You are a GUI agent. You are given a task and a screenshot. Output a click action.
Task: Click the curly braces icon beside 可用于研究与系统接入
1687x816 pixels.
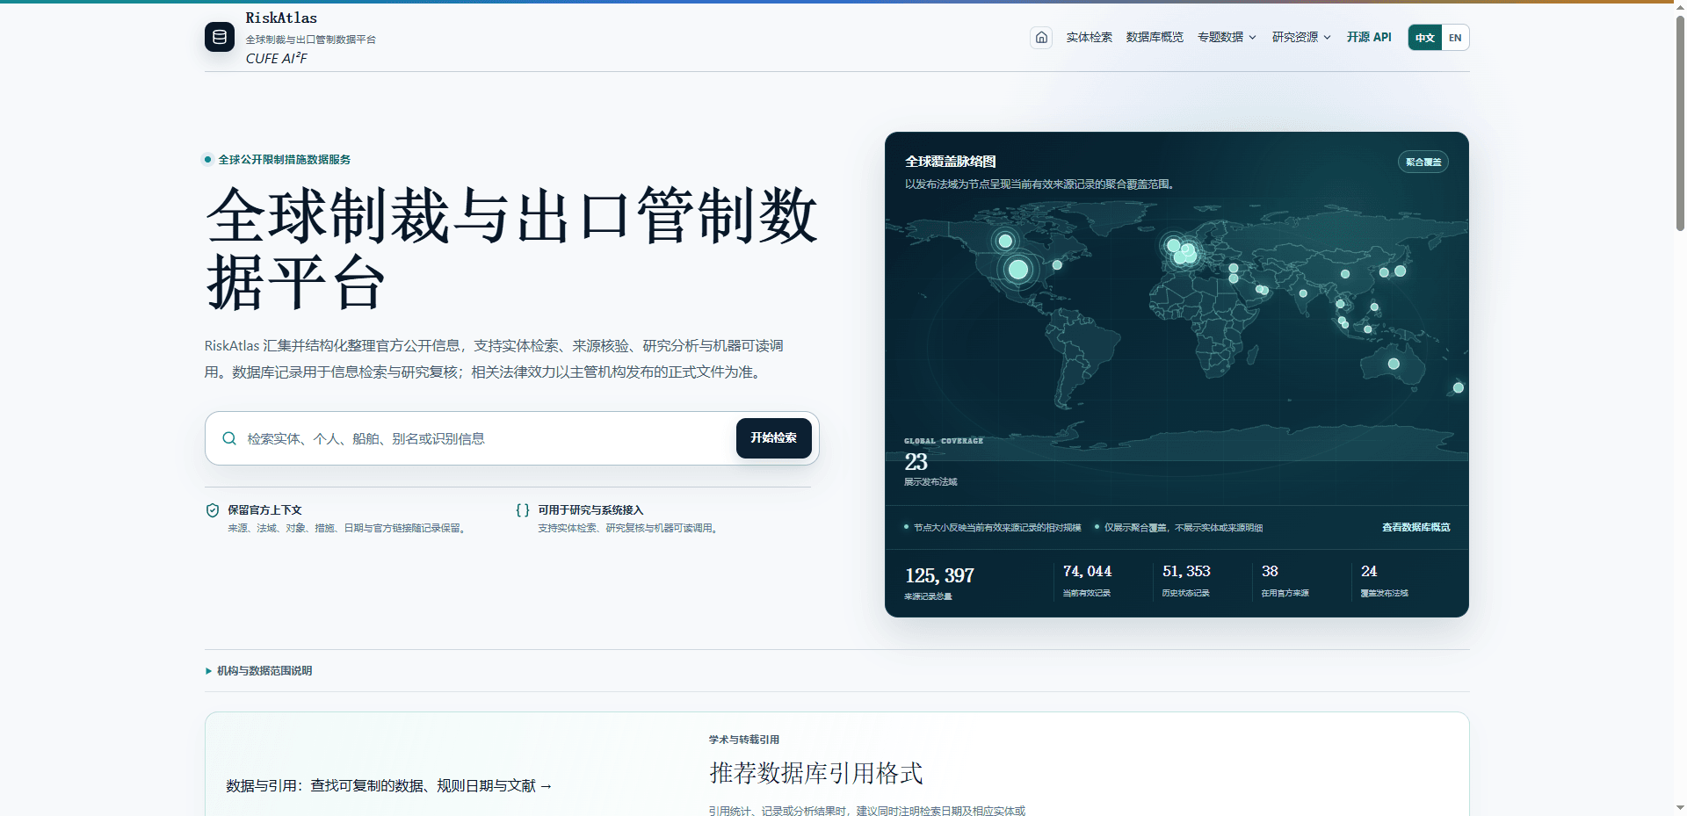523,510
